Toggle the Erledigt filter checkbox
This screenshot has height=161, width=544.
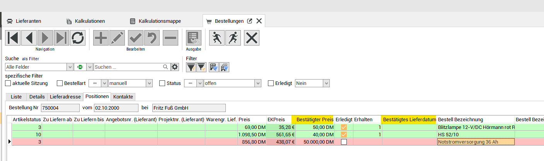271,83
